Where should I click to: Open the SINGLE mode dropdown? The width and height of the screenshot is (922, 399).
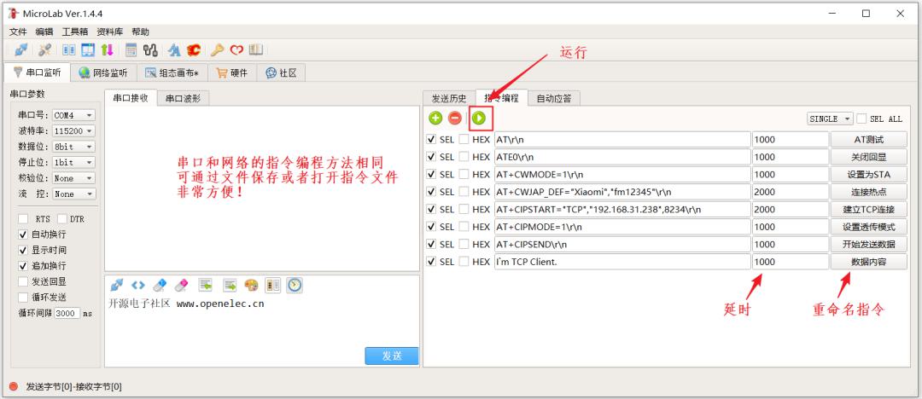[x=831, y=119]
